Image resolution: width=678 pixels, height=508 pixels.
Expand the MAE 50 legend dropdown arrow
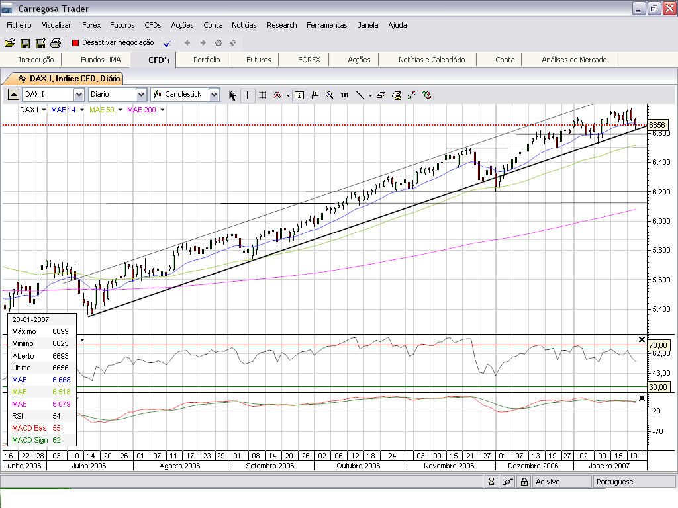121,110
